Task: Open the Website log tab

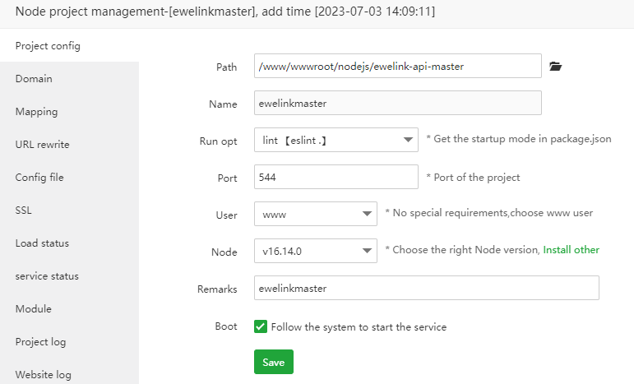Action: coord(43,375)
